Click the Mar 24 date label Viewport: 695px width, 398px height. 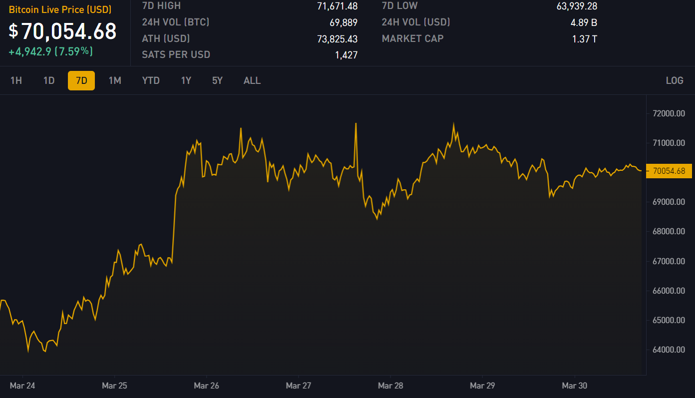[x=22, y=386]
